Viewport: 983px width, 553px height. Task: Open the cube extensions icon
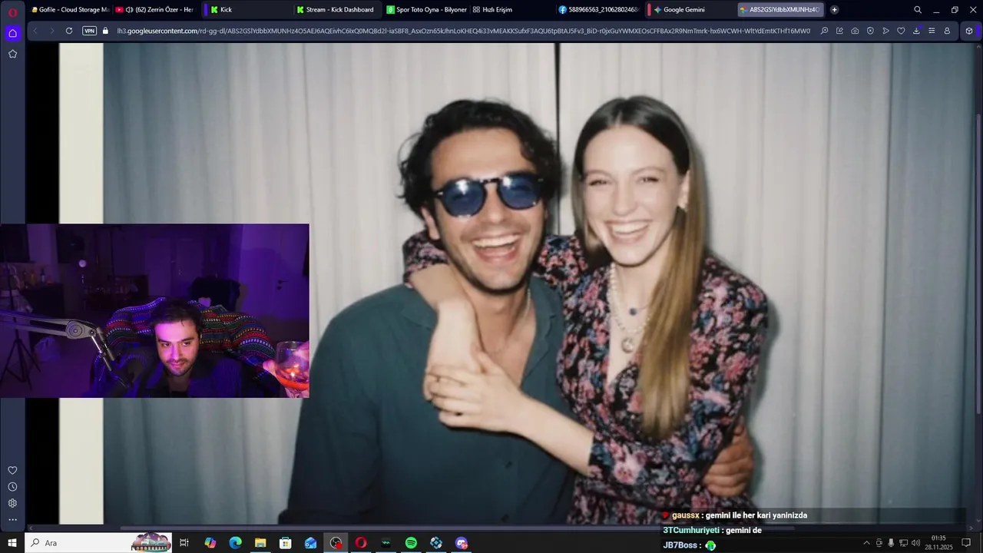click(969, 31)
